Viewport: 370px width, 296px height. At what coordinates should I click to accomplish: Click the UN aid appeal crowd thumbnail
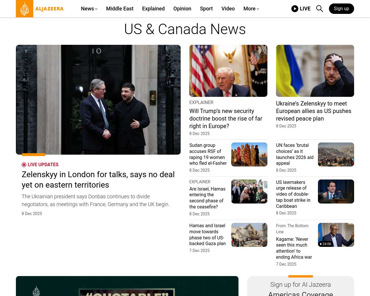pos(336,154)
